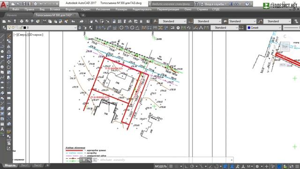
Task: Open the Формат menu
Action: pyautogui.click(x=70, y=9)
